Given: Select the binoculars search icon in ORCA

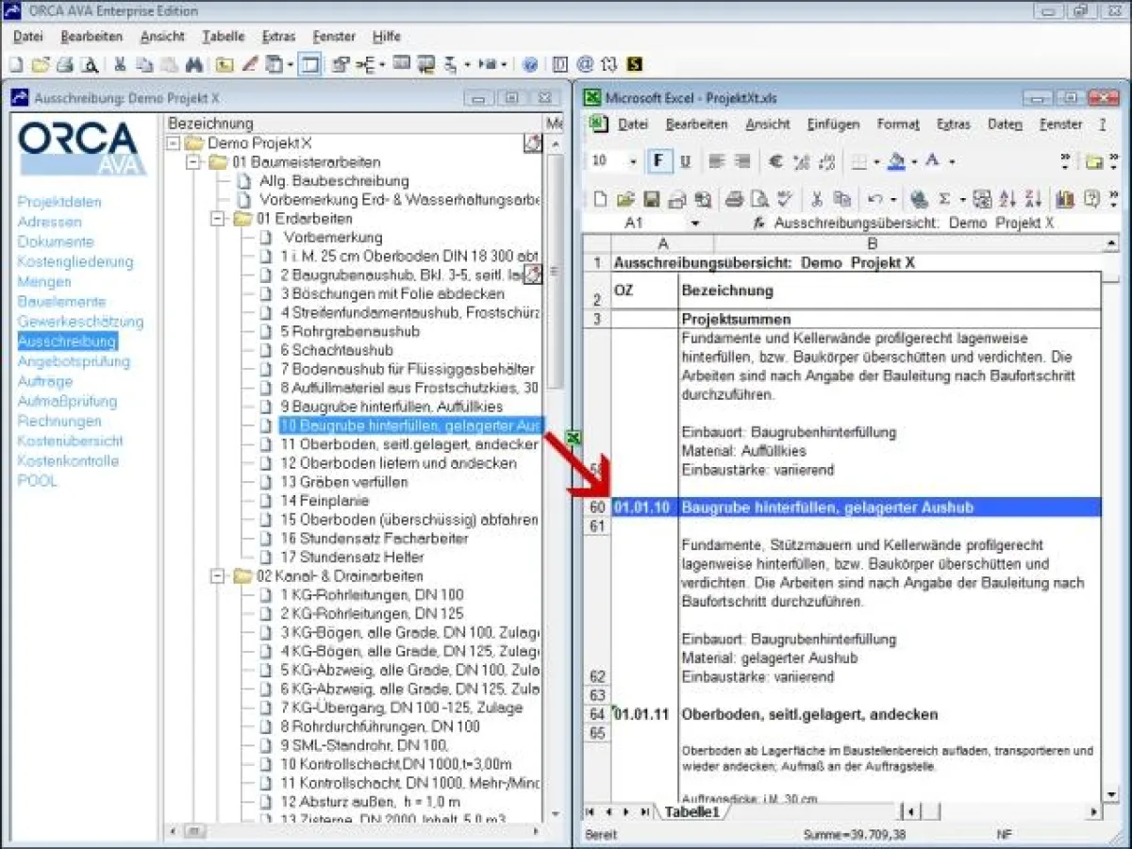Looking at the screenshot, I should click(193, 64).
